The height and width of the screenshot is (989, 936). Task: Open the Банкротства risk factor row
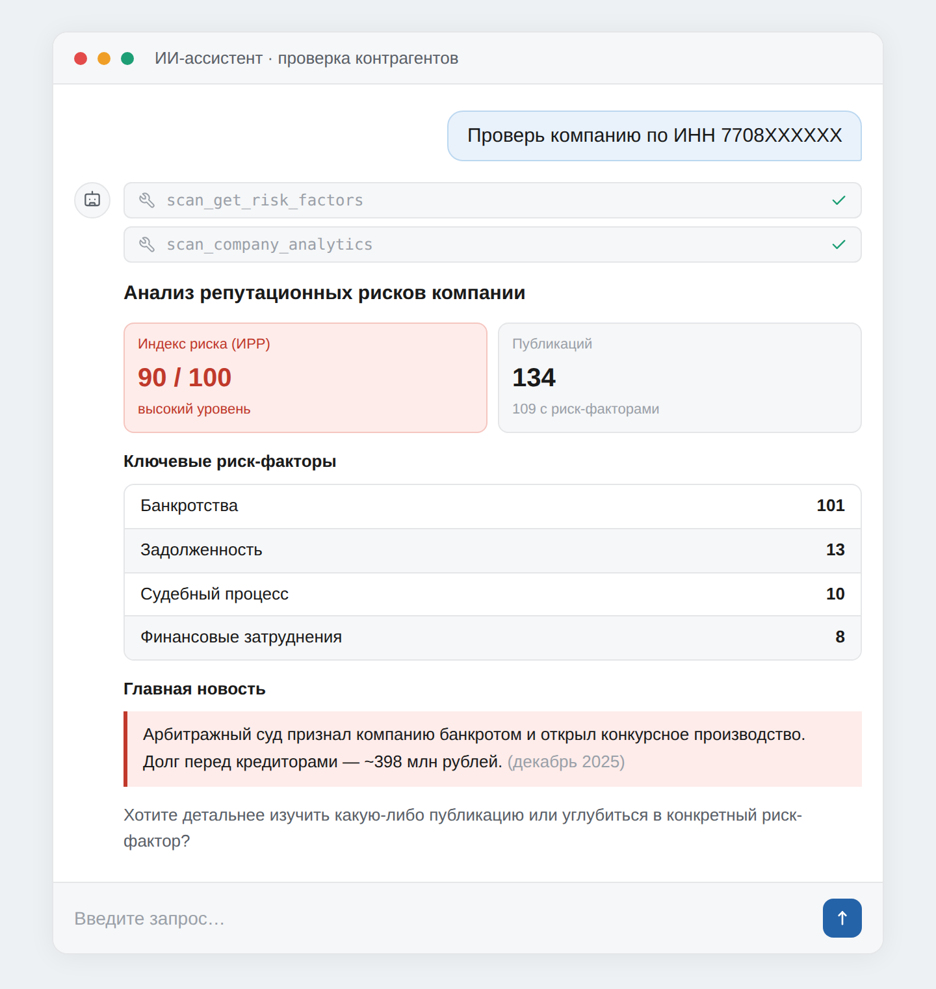[x=493, y=506]
